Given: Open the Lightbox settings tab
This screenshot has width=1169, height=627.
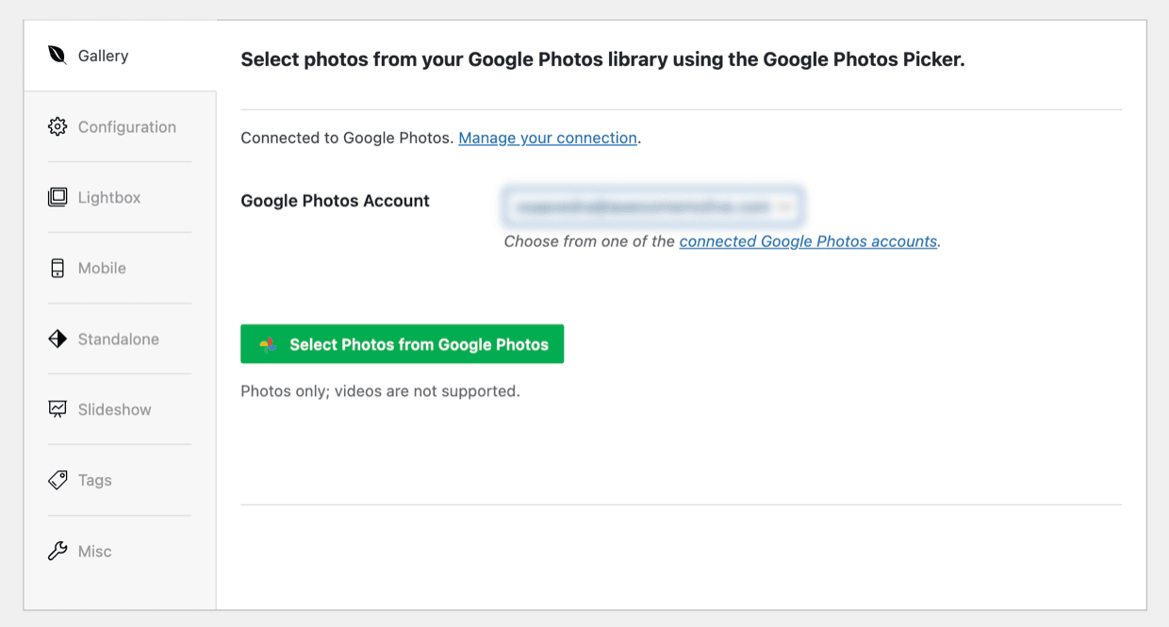Looking at the screenshot, I should (x=110, y=197).
